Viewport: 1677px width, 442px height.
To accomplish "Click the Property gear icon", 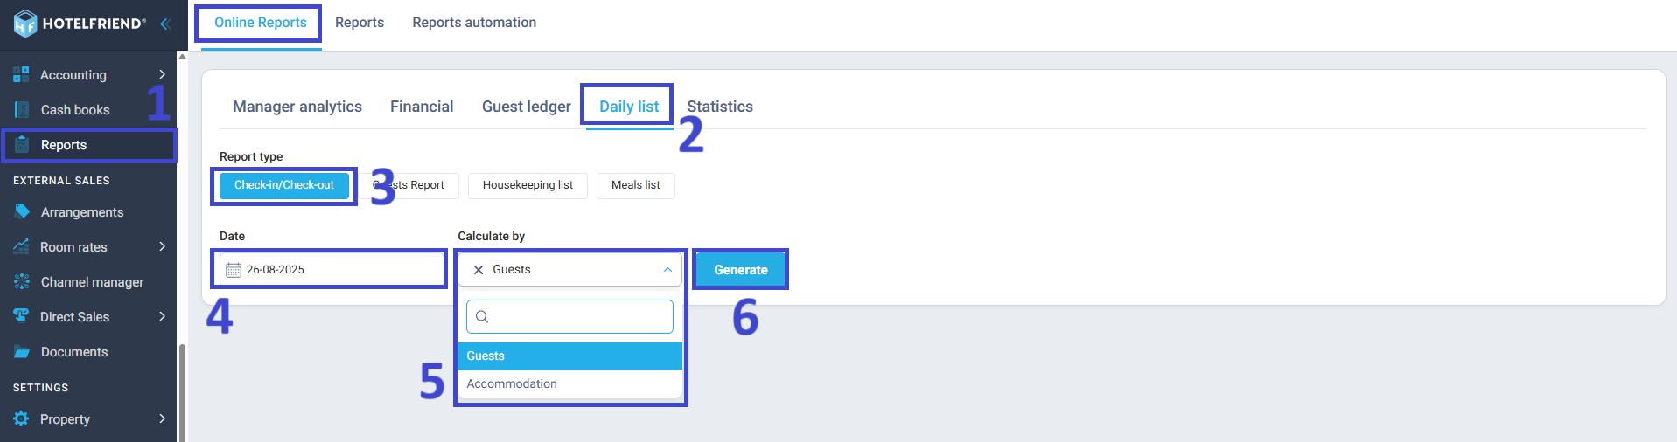I will pyautogui.click(x=21, y=418).
